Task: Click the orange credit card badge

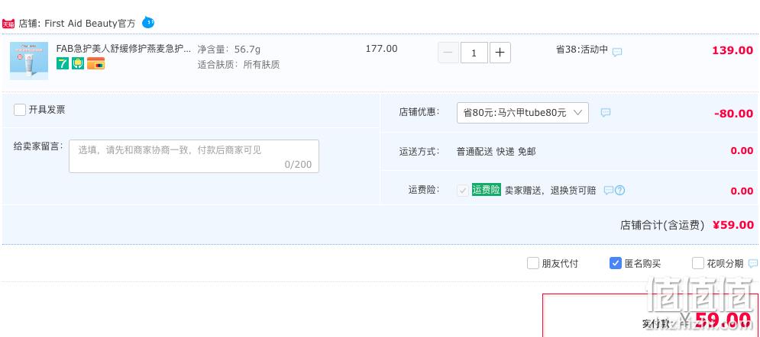Action: click(96, 63)
